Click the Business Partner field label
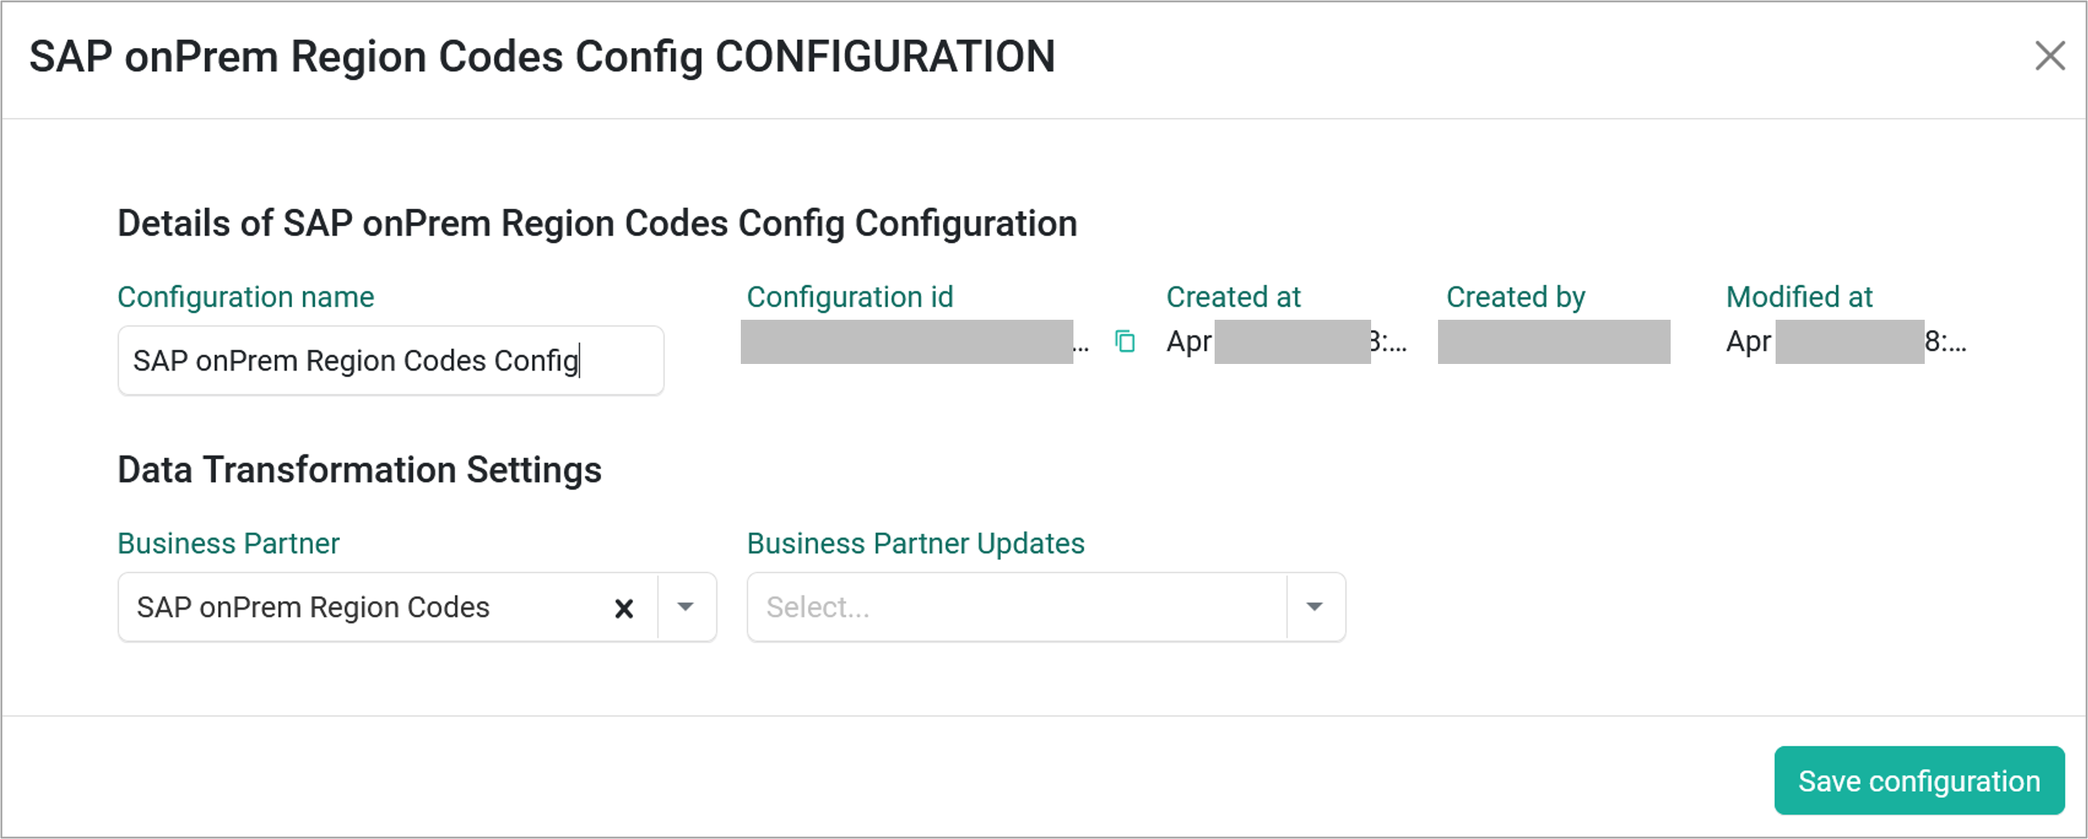This screenshot has height=839, width=2088. [x=228, y=543]
